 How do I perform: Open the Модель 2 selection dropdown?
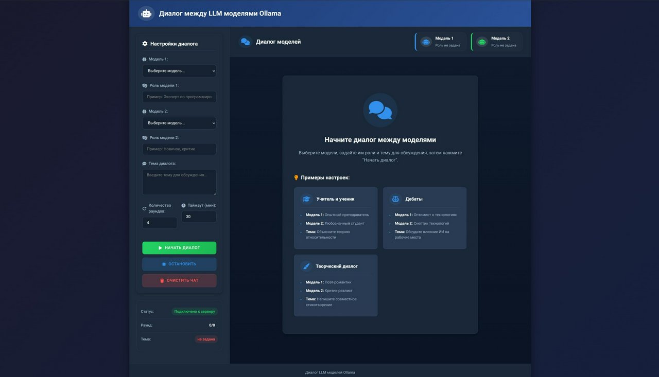(x=179, y=123)
